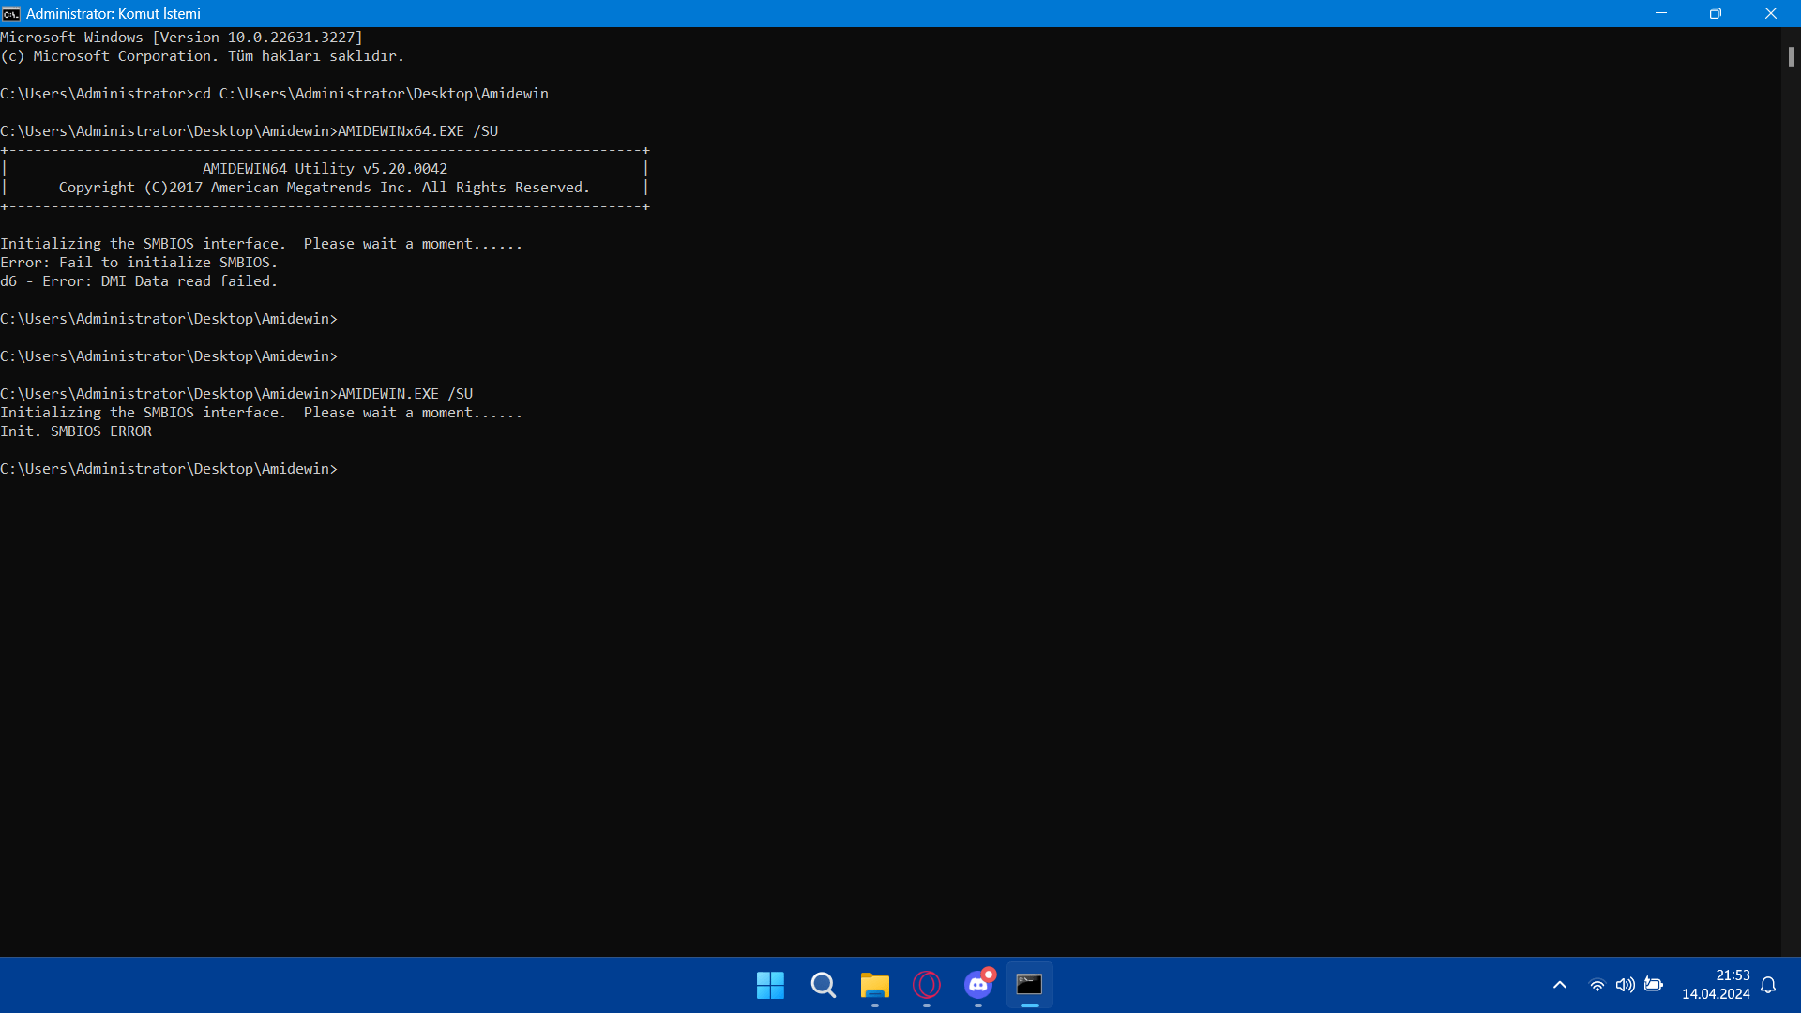Open File Explorer from taskbar
Image resolution: width=1801 pixels, height=1013 pixels.
(874, 985)
